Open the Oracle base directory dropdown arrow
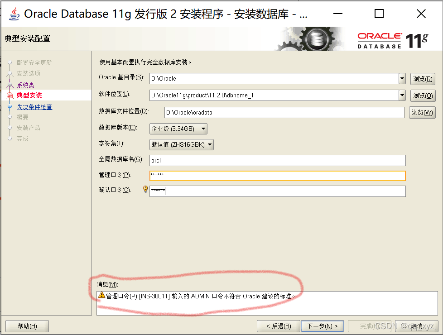 (x=402, y=78)
